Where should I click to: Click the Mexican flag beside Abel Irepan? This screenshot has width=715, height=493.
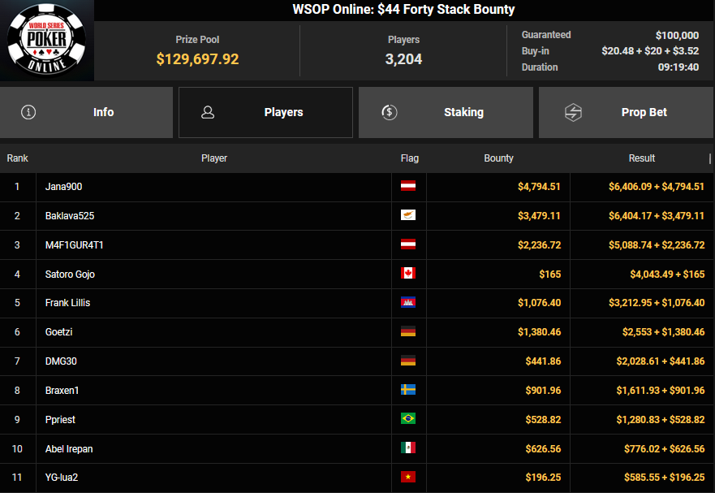[408, 448]
